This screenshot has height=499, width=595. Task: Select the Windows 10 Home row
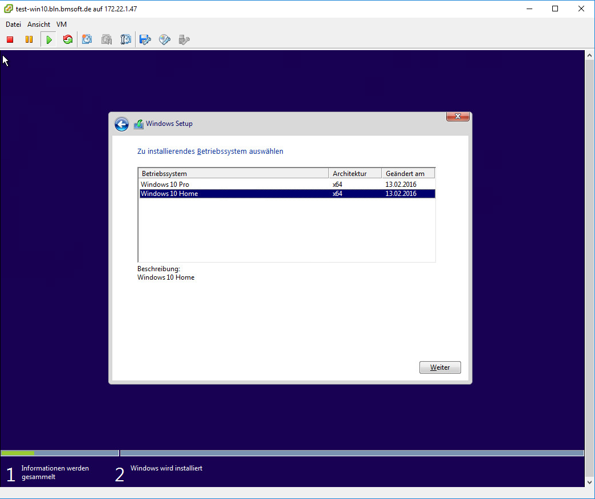(287, 193)
